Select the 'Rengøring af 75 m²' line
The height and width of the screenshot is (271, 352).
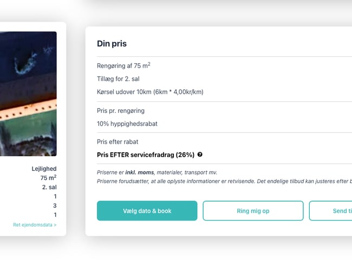coord(123,66)
